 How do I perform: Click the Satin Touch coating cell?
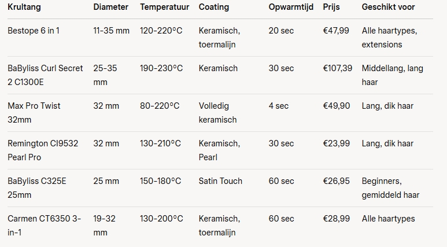(x=220, y=181)
